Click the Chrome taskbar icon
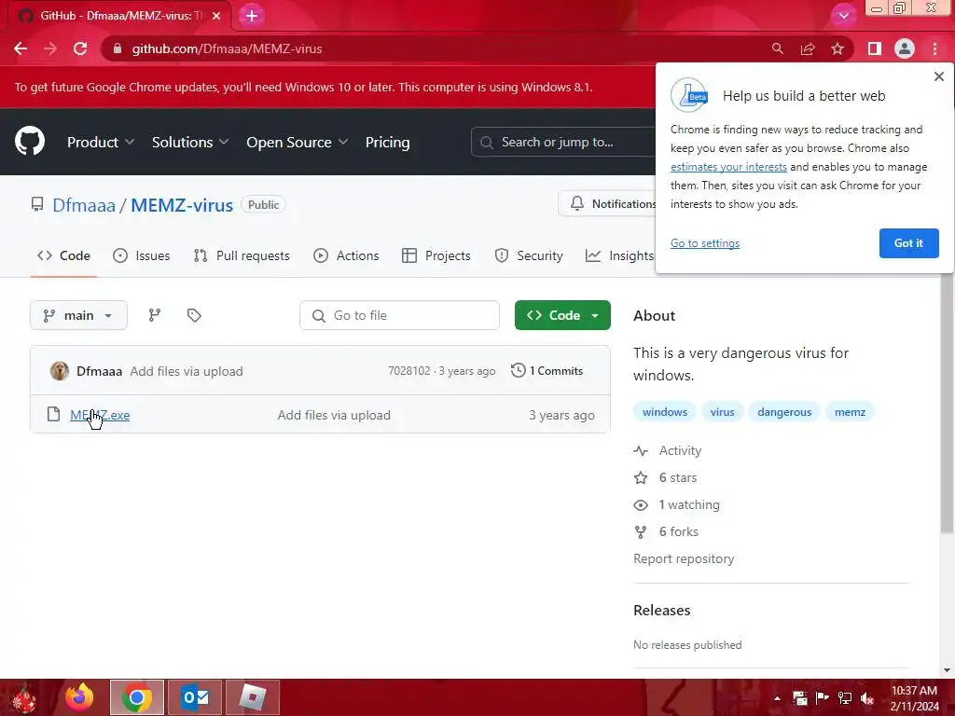The height and width of the screenshot is (716, 955). pyautogui.click(x=136, y=697)
